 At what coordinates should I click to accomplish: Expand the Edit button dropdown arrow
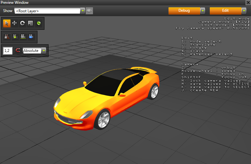[244, 11]
